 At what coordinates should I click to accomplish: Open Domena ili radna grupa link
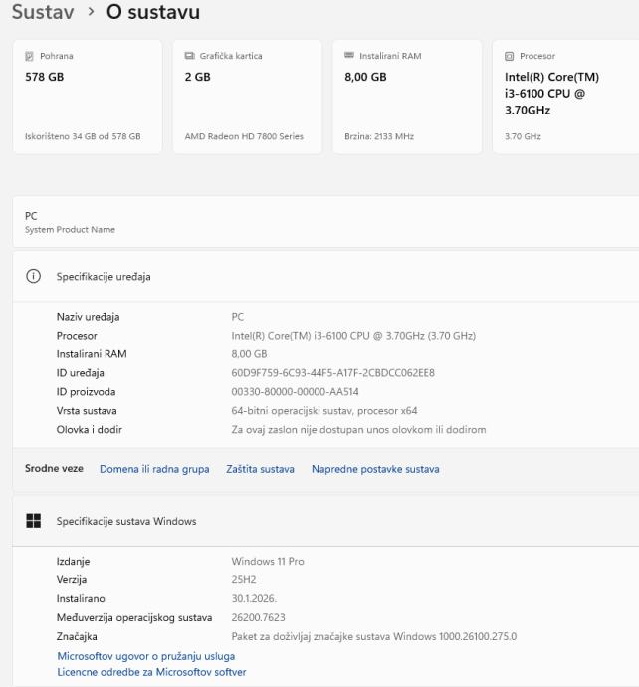(x=154, y=469)
